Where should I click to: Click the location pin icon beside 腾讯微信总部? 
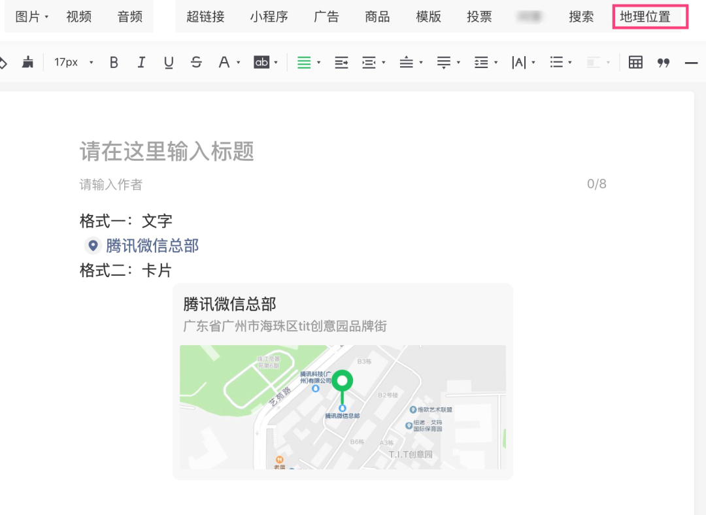[93, 245]
